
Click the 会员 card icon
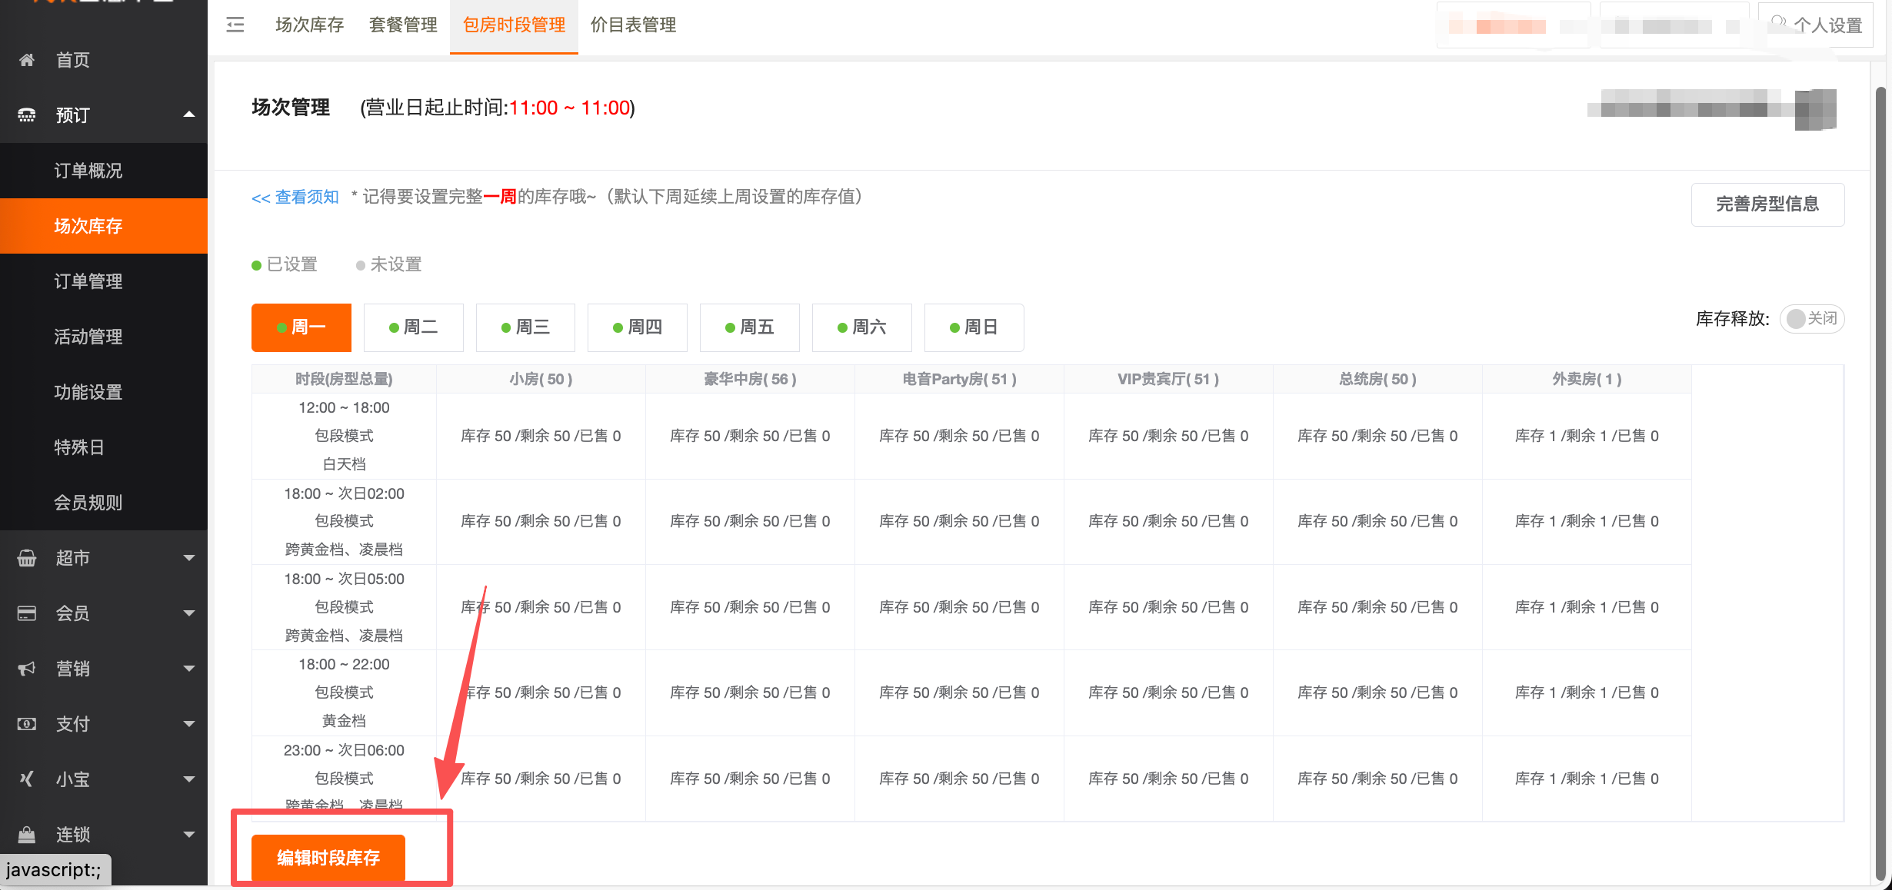pyautogui.click(x=27, y=613)
